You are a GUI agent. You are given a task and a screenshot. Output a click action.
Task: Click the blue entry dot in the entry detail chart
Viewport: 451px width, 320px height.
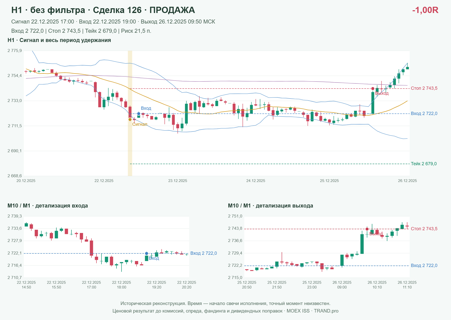147,253
